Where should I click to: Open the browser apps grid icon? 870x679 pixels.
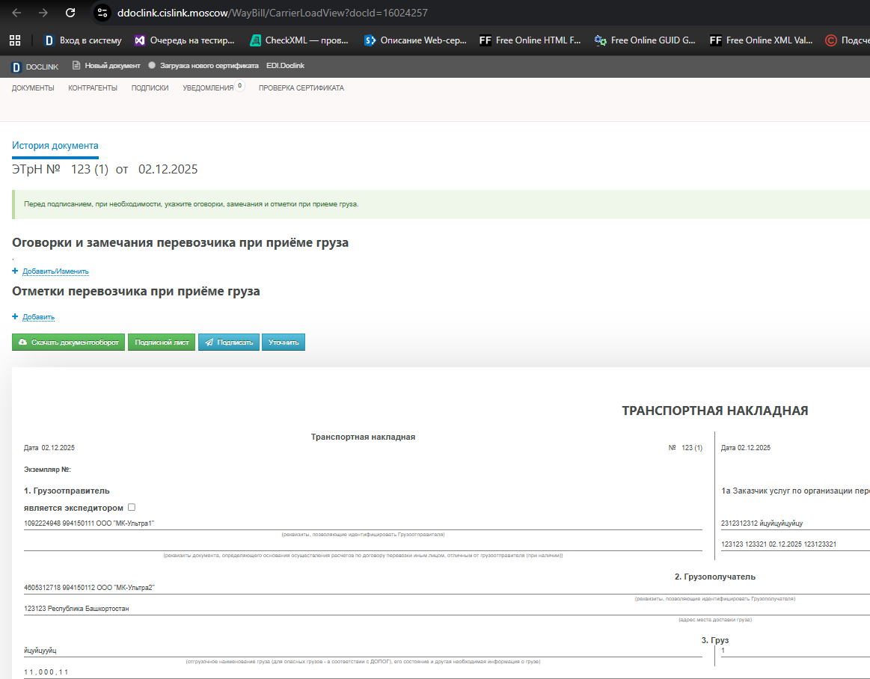click(x=15, y=40)
